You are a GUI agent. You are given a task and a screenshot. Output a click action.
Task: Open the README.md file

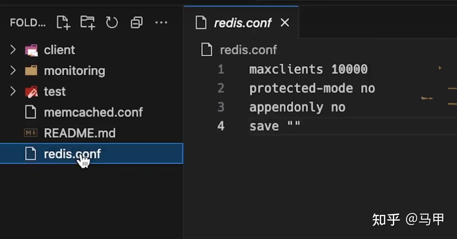point(80,133)
